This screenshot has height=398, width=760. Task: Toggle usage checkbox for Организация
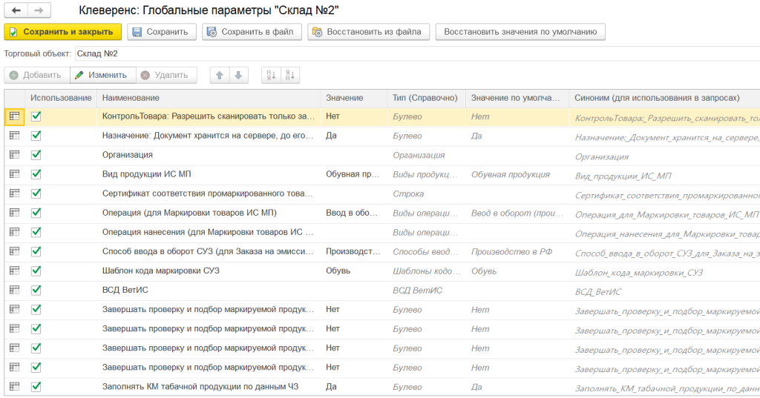[36, 155]
